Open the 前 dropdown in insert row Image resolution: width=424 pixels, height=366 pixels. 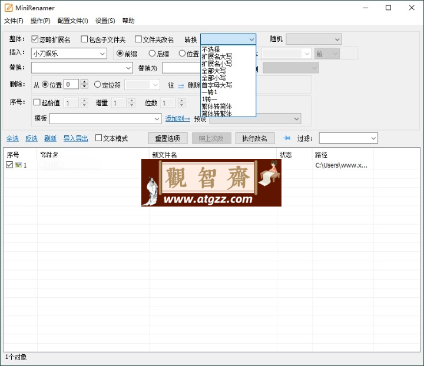[327, 54]
